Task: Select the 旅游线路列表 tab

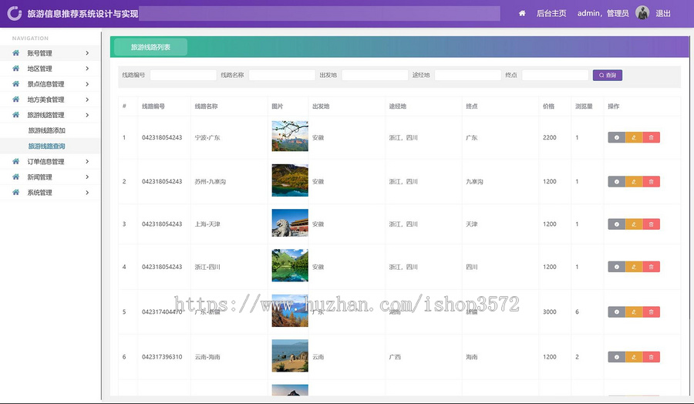Action: 150,47
